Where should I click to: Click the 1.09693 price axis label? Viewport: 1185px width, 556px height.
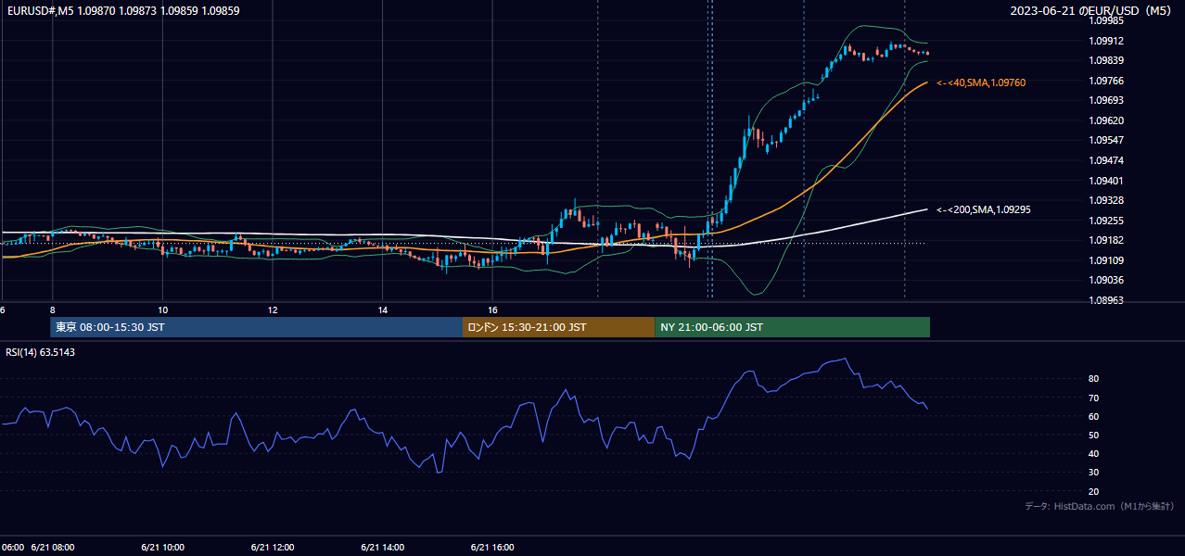[1107, 100]
